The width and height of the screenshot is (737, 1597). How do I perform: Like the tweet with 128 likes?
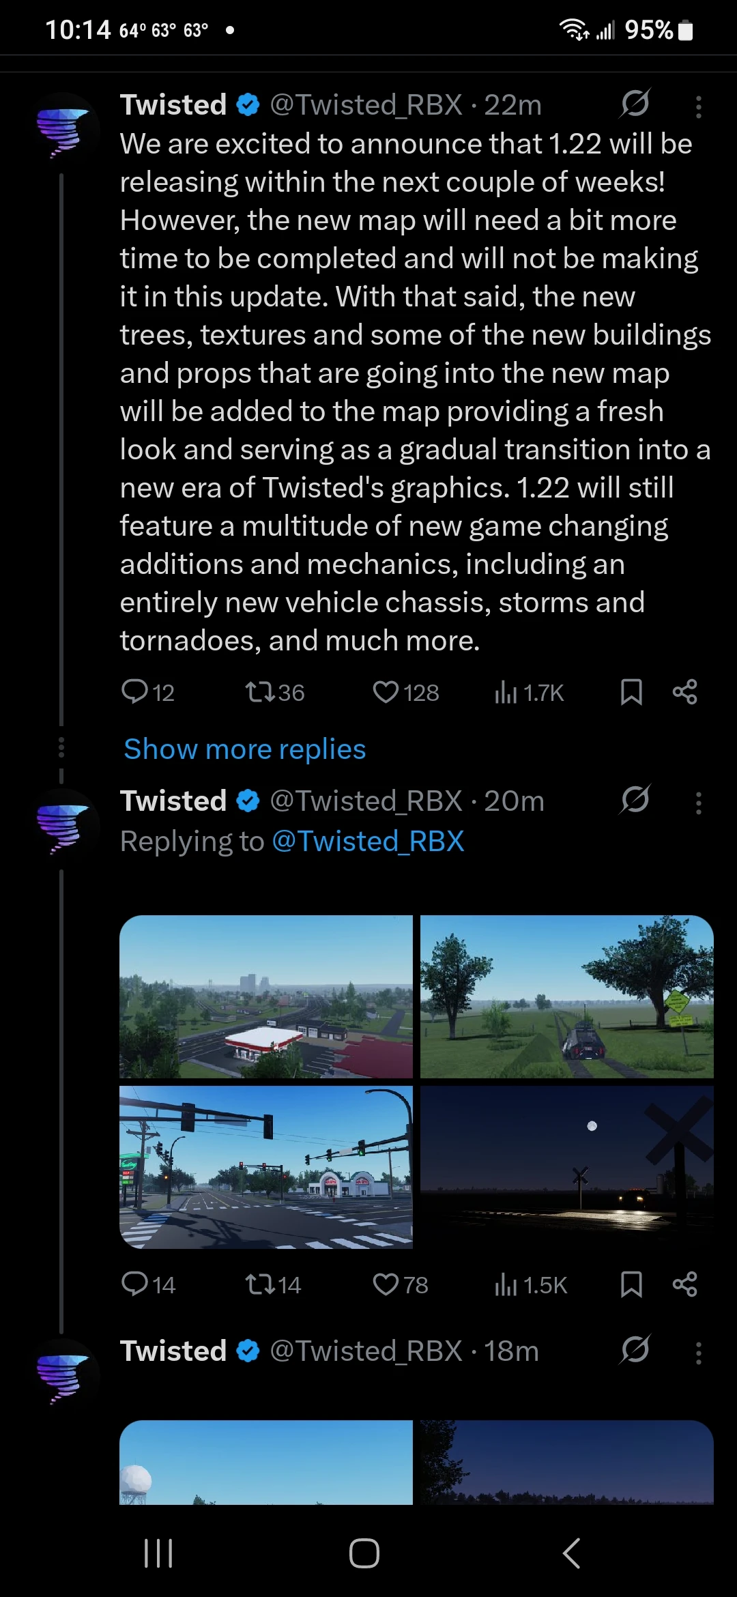pos(386,692)
